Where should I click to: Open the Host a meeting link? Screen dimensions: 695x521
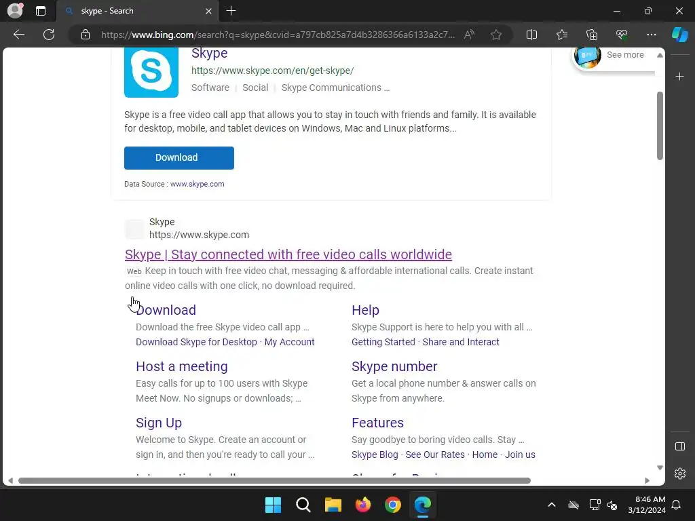coord(182,366)
